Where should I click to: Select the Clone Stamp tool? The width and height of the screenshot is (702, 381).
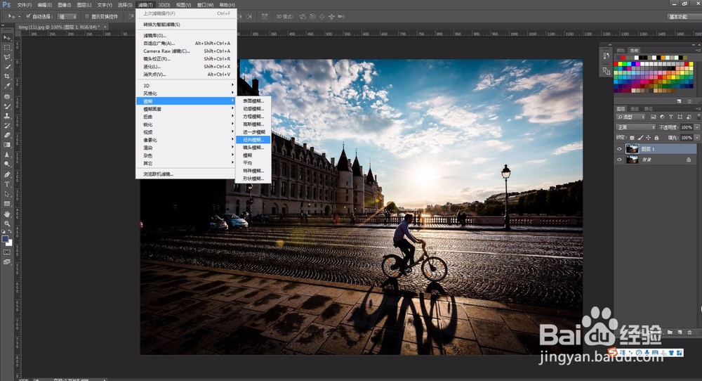tap(7, 116)
